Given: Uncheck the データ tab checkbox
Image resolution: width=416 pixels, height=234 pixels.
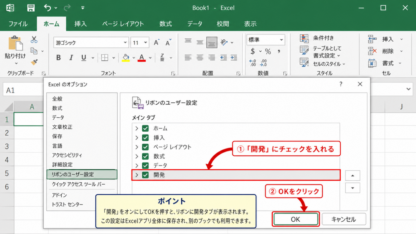Looking at the screenshot, I should [x=145, y=165].
